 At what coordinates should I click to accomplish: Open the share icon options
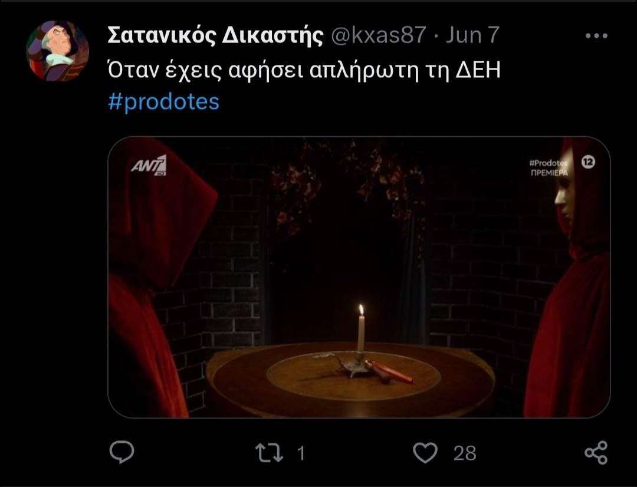click(x=596, y=452)
